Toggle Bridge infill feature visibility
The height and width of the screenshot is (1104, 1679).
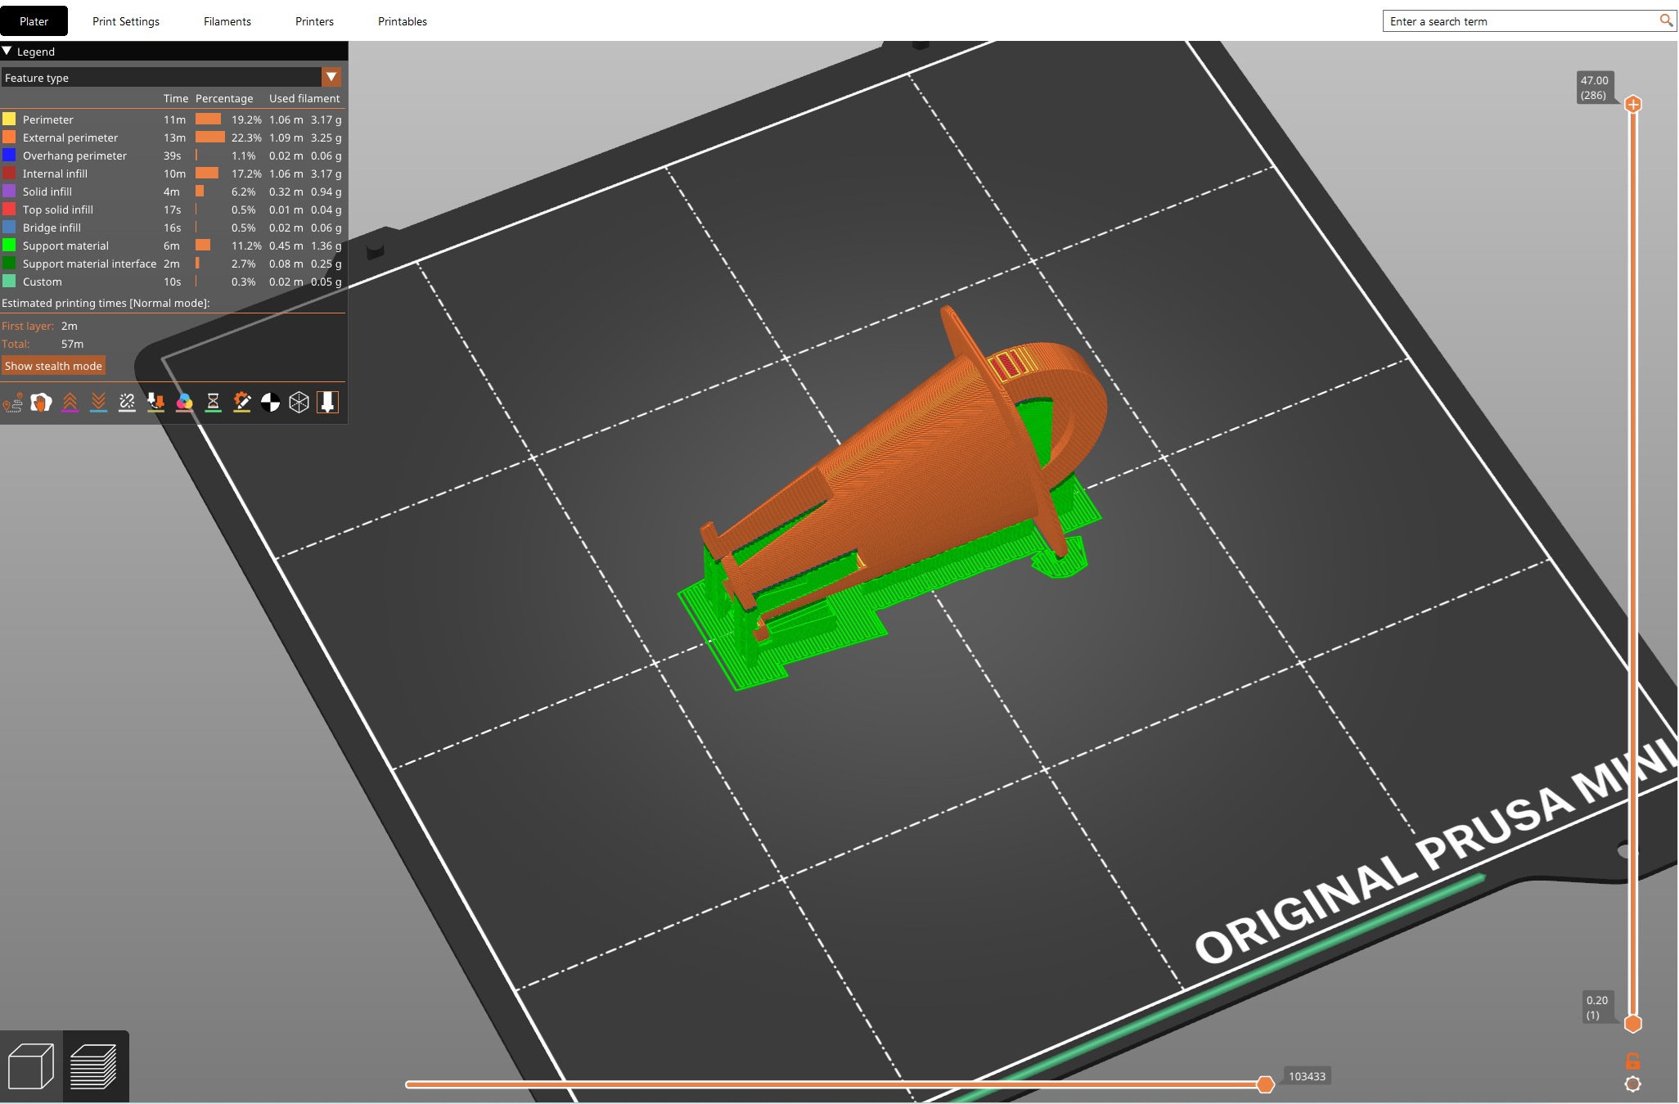(x=172, y=228)
